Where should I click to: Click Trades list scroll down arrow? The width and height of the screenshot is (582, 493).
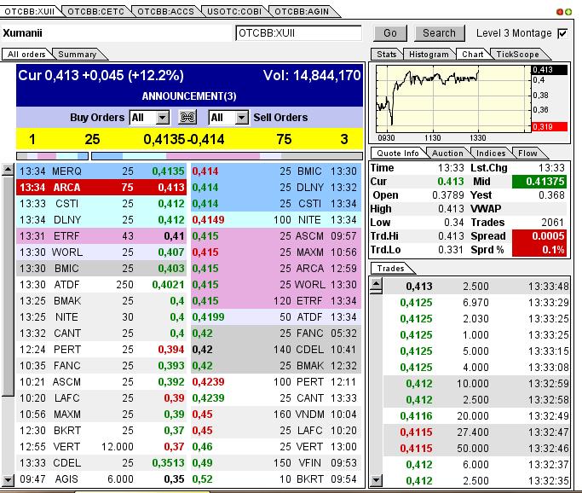click(376, 480)
